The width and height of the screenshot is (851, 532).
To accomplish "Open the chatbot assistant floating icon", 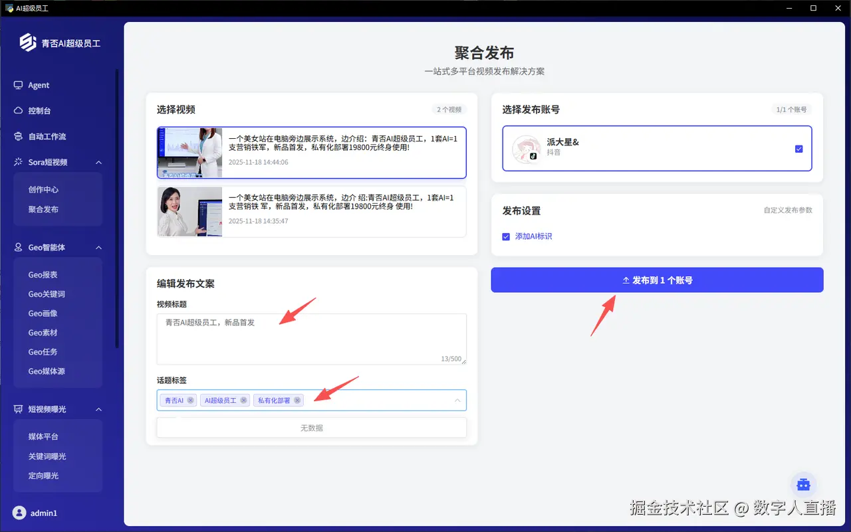I will [803, 485].
